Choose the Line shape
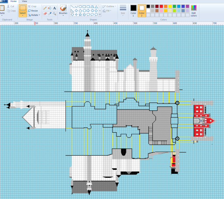Image resolution: width=224 pixels, height=199 pixels. click(73, 7)
